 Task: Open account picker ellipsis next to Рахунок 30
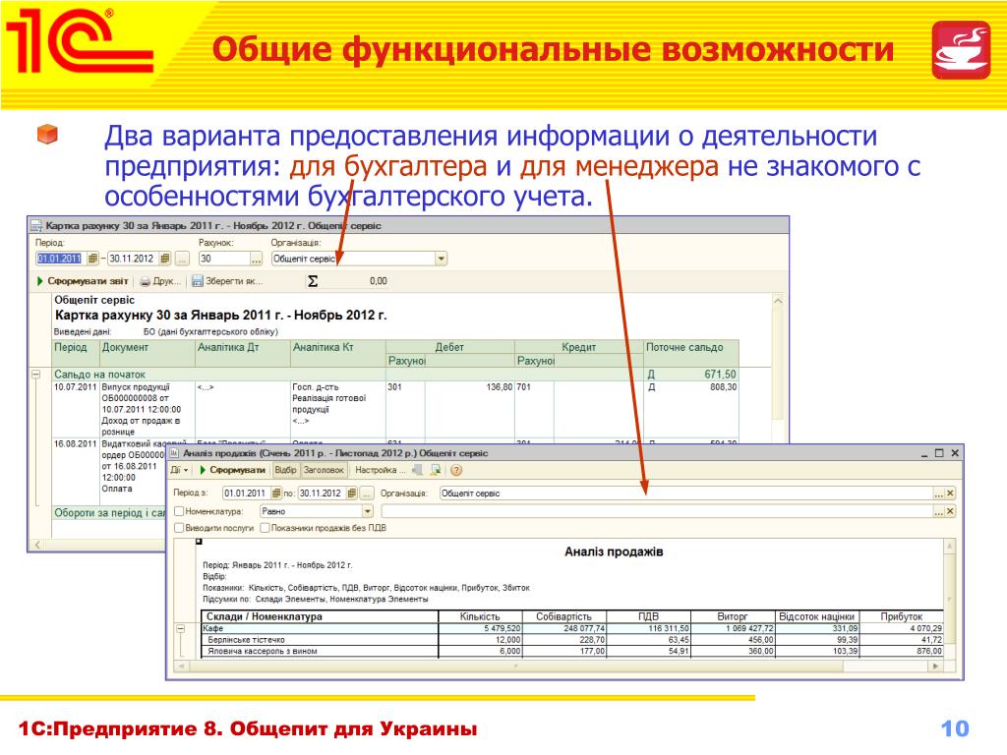257,259
